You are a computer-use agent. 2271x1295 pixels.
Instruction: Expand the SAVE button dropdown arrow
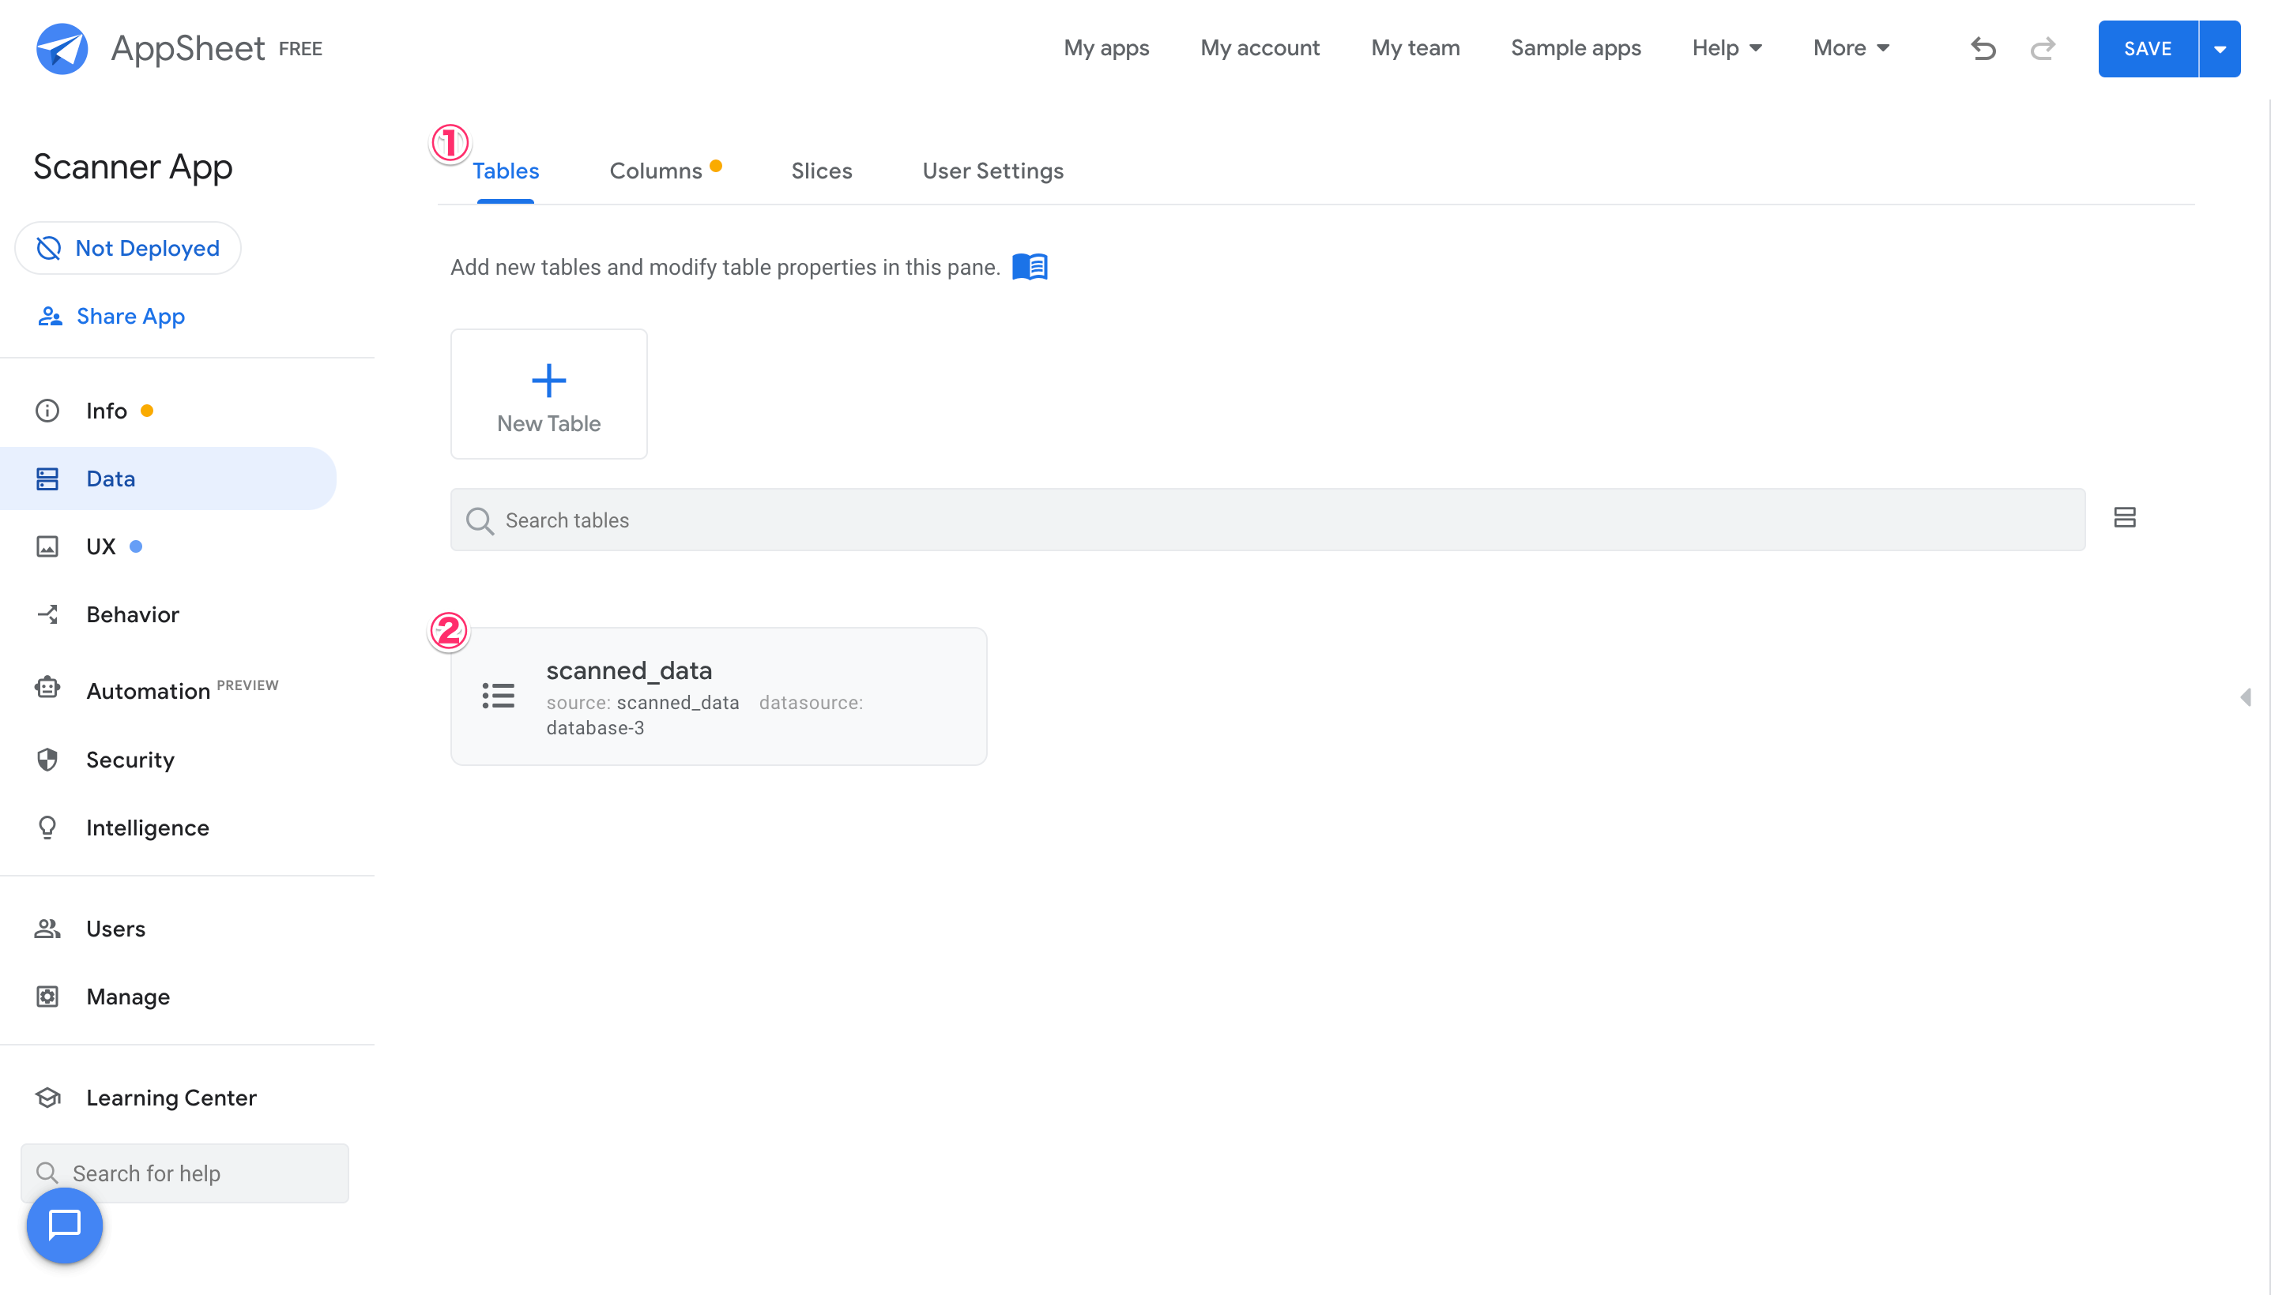click(2220, 49)
